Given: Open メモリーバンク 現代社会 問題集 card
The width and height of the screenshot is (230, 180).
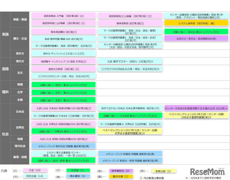Looking at the screenshot, I should tap(63, 146).
